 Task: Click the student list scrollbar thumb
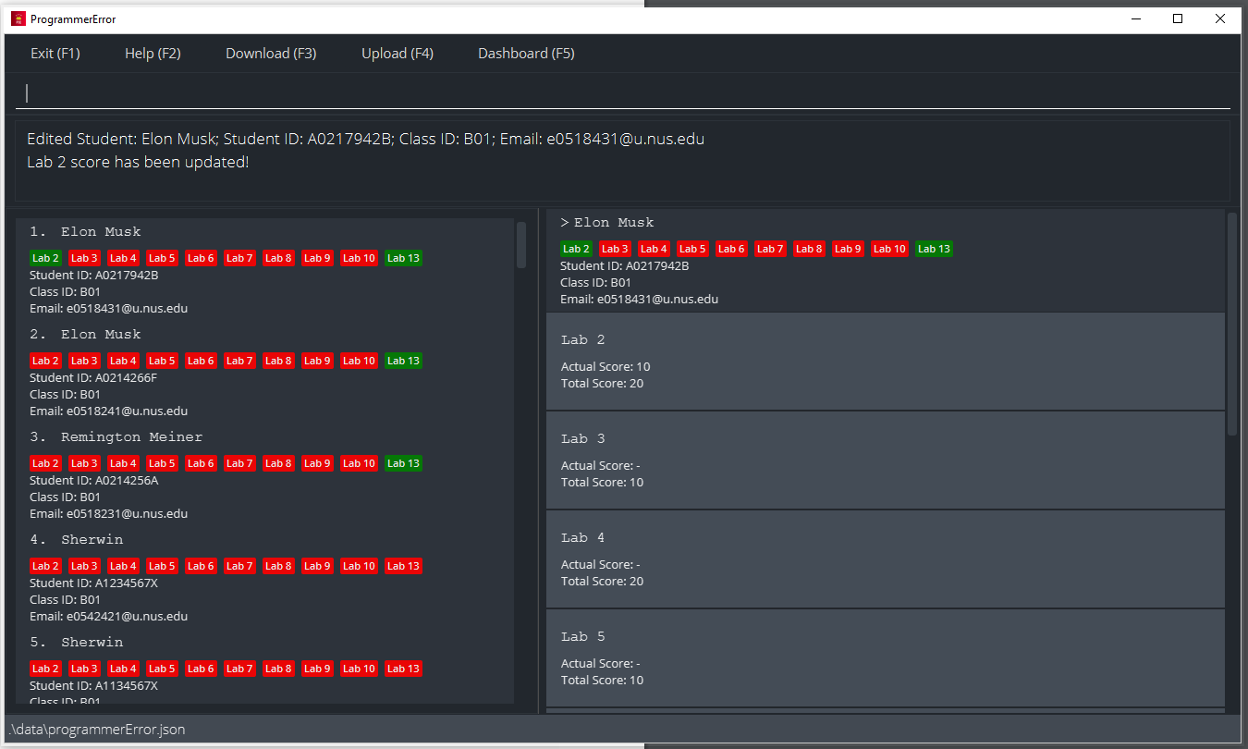tap(520, 245)
